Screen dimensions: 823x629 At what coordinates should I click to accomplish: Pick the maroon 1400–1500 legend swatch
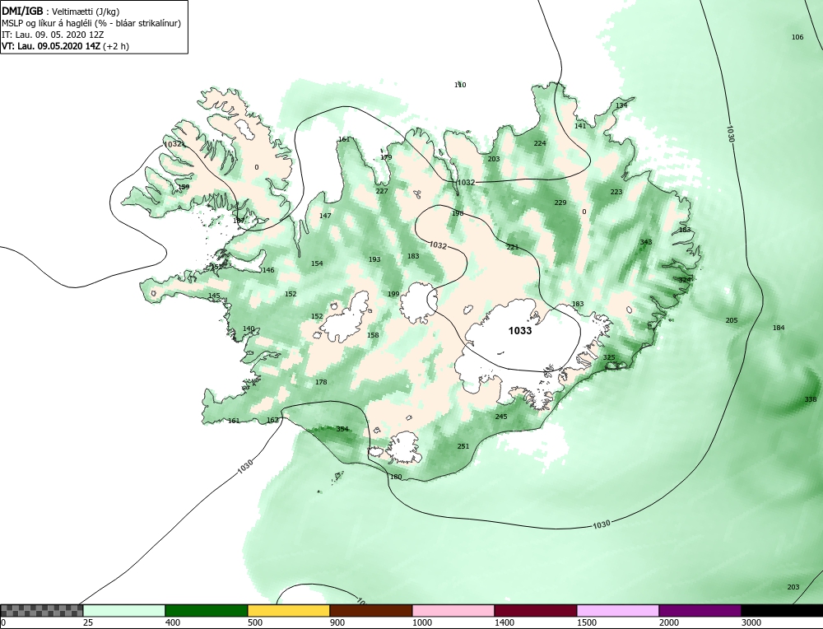tap(536, 610)
